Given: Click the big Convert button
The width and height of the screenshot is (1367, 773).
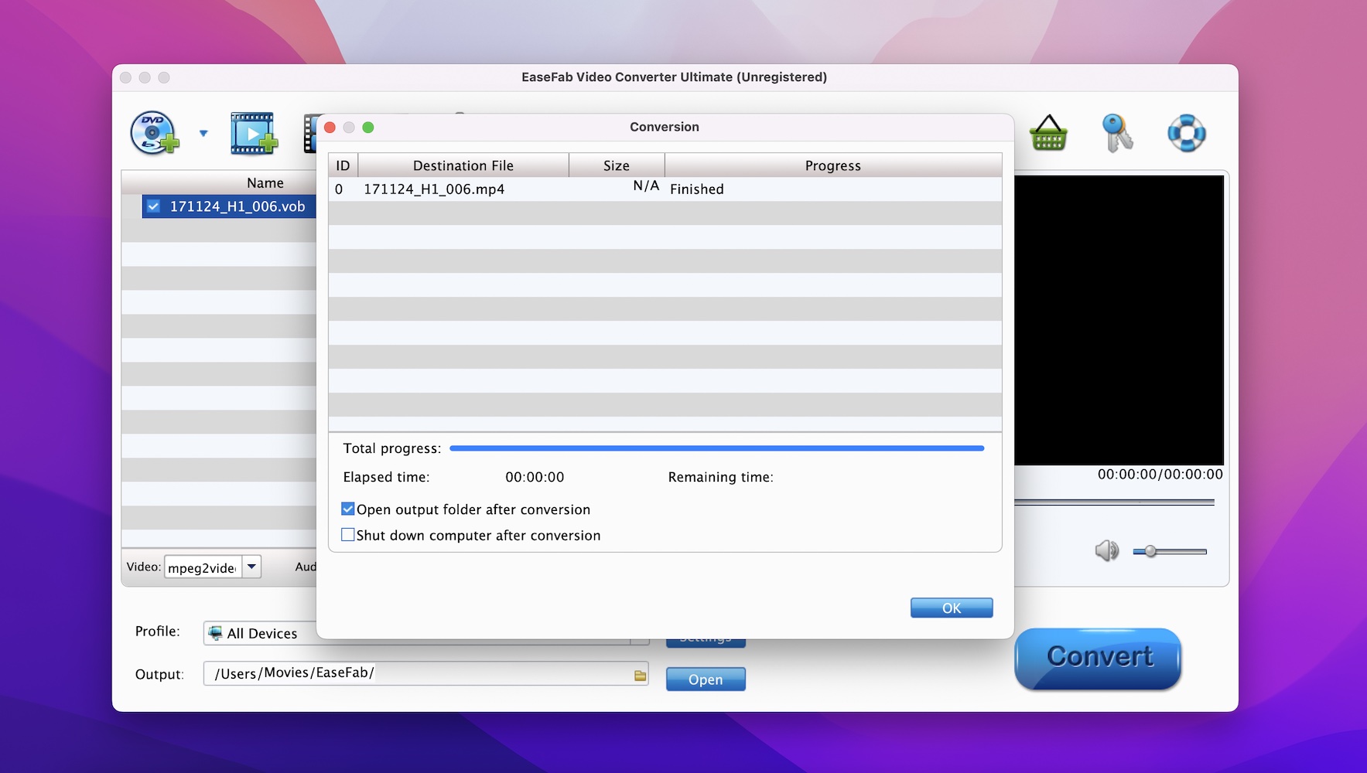Looking at the screenshot, I should (x=1098, y=658).
